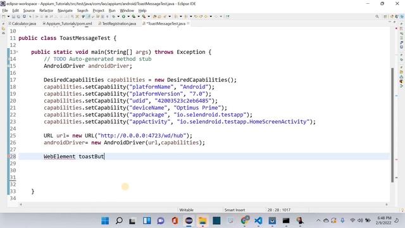This screenshot has width=405, height=228.
Task: Expand the External Tools dropdown arrow
Action: (149, 16)
